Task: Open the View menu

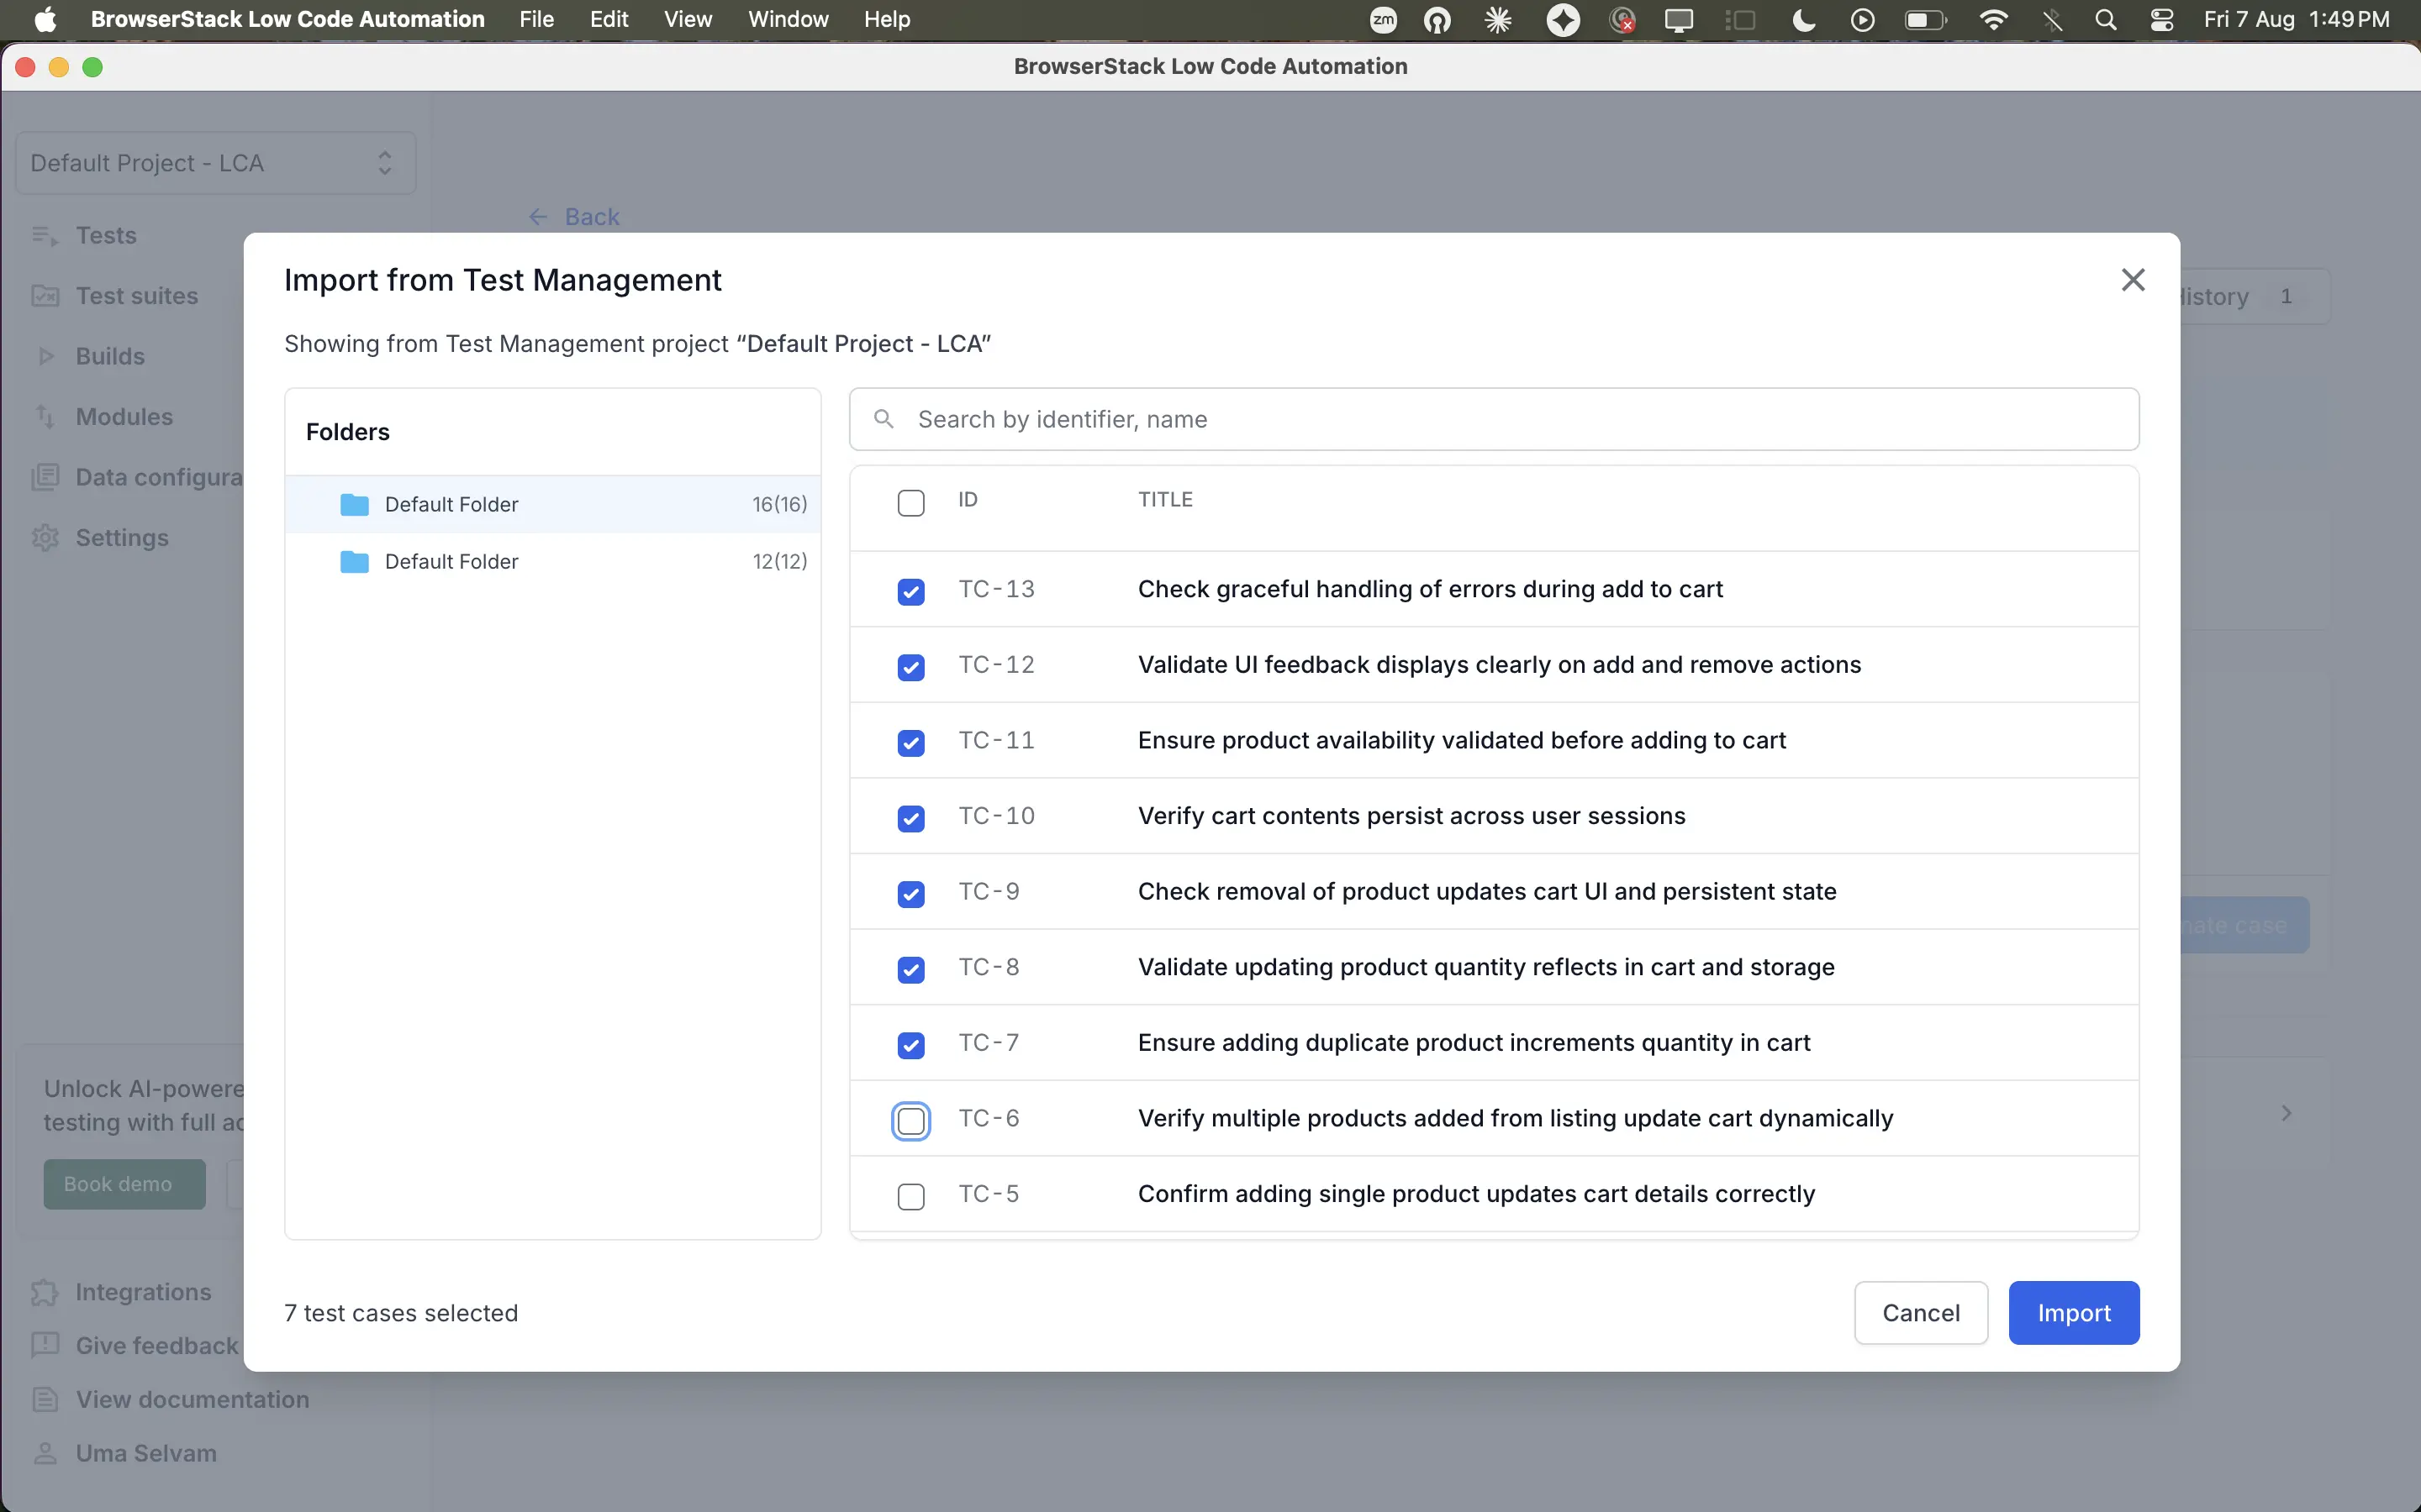Action: coord(688,19)
